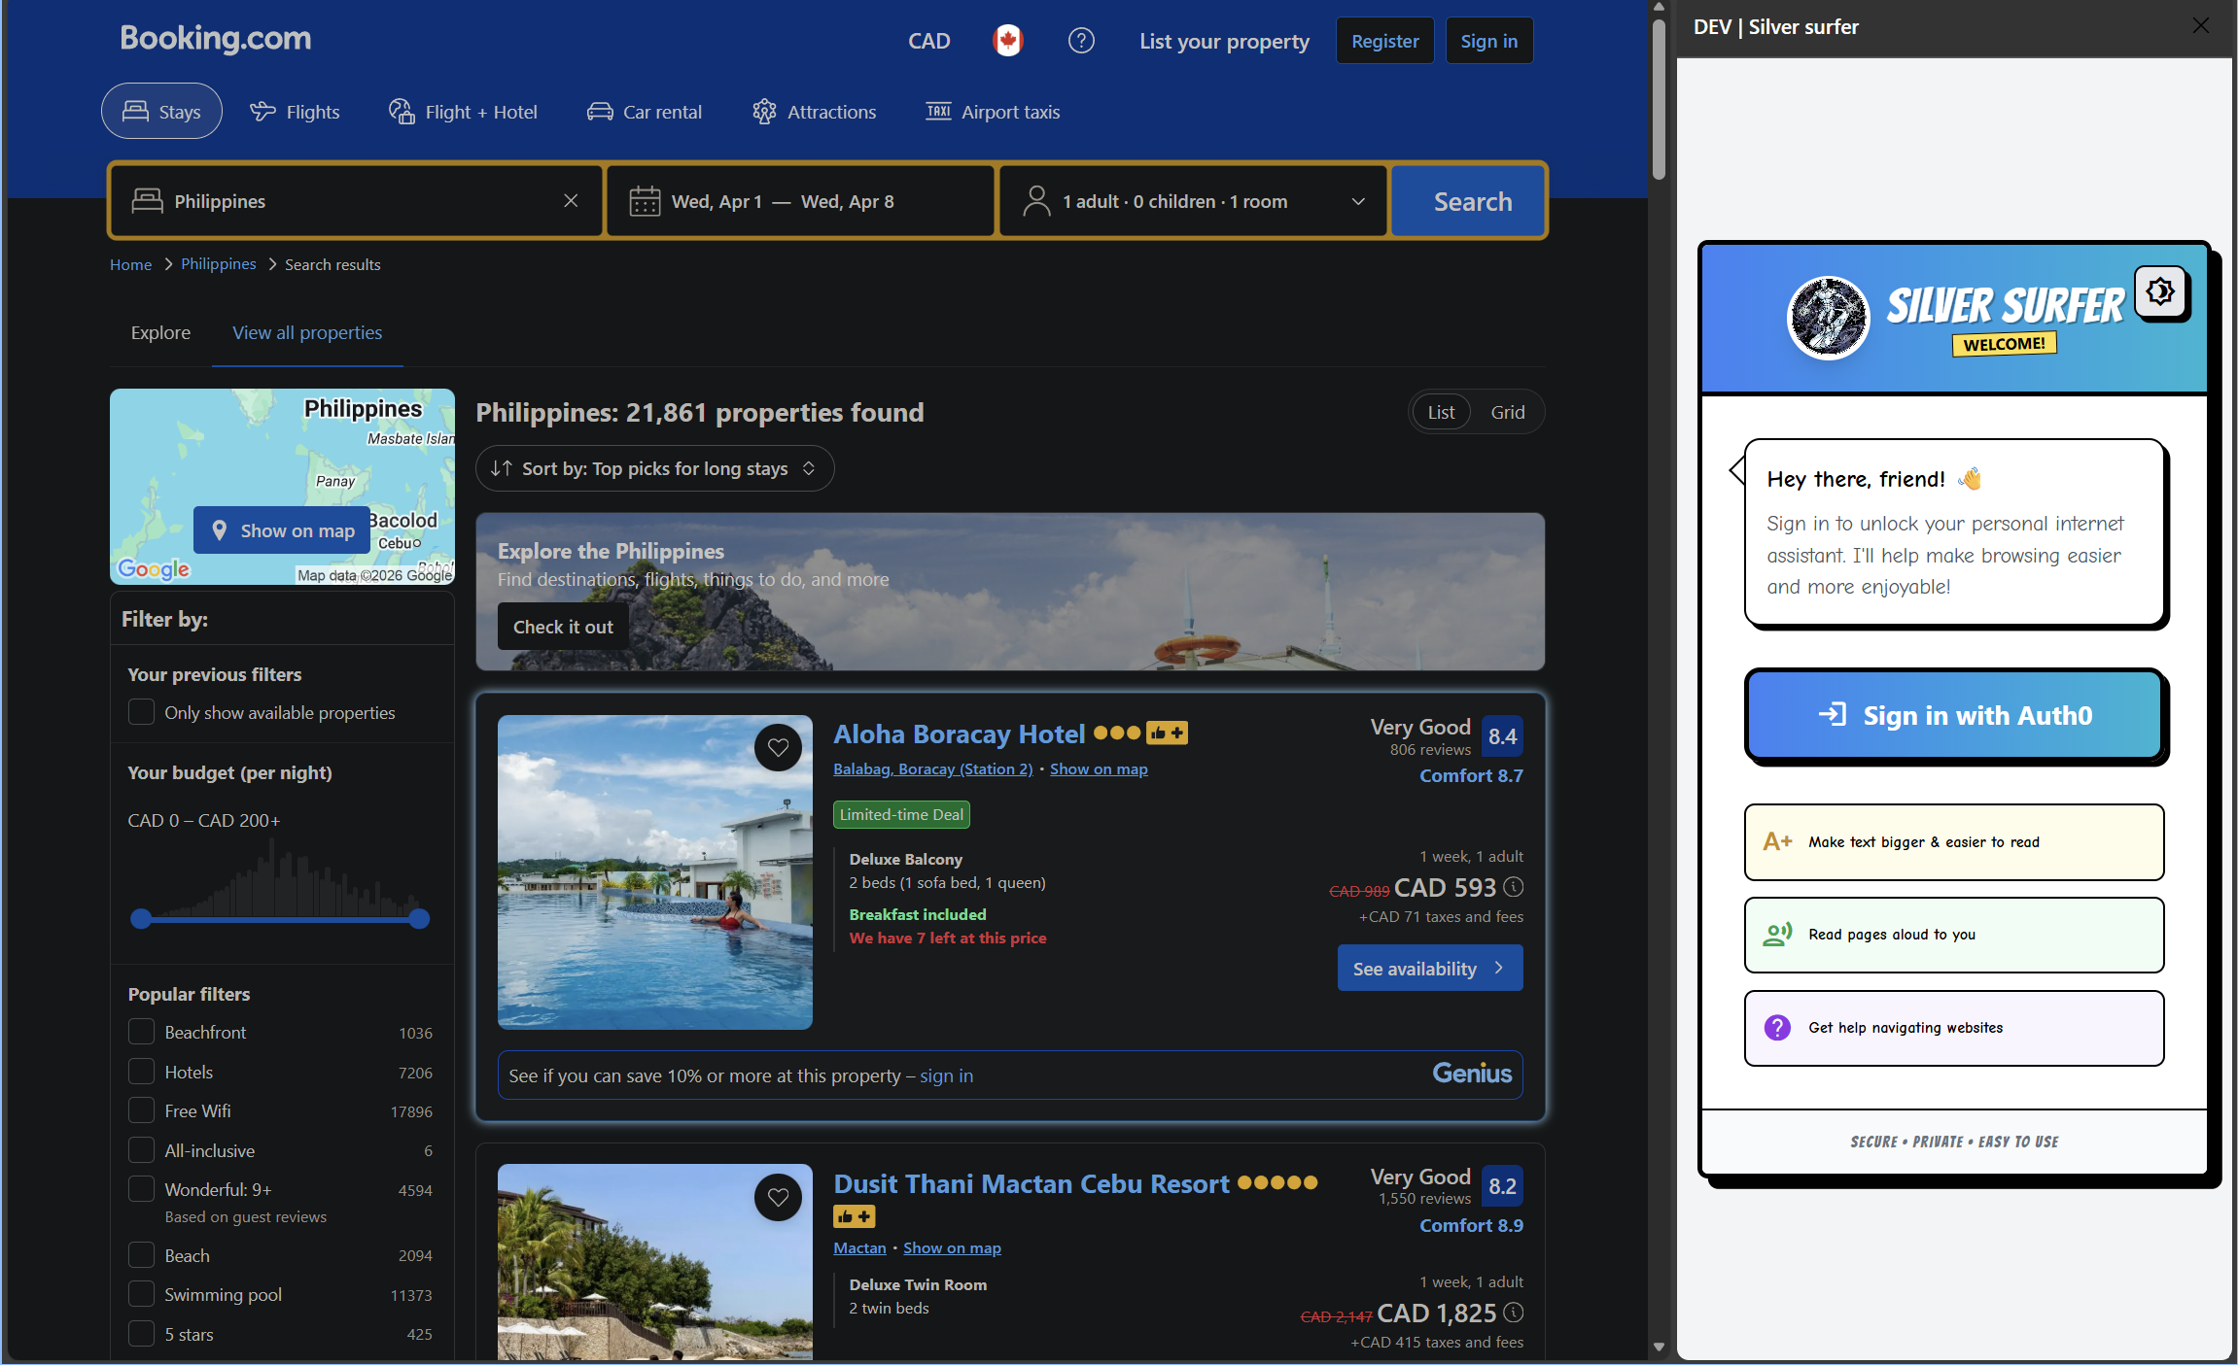
Task: Clear the Philippines destination with X icon
Action: tap(571, 201)
